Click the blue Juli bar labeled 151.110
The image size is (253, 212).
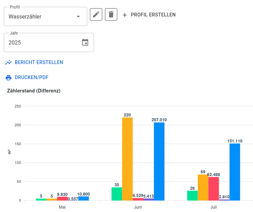[235, 172]
